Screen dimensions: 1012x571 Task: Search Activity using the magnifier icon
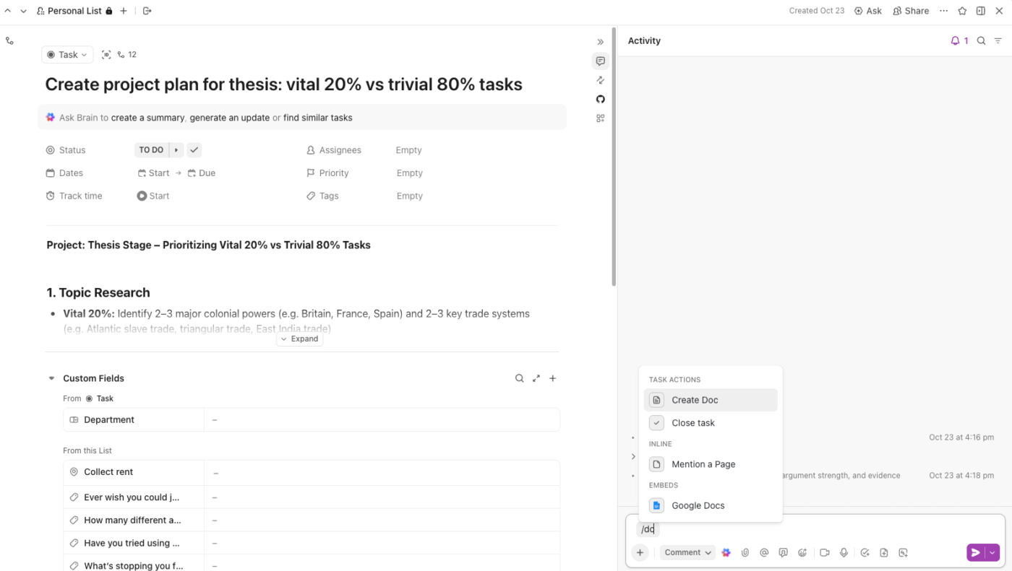(x=981, y=41)
